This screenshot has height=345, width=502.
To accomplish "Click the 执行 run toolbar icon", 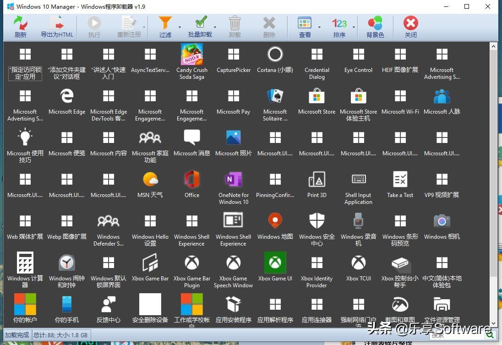I will point(94,27).
